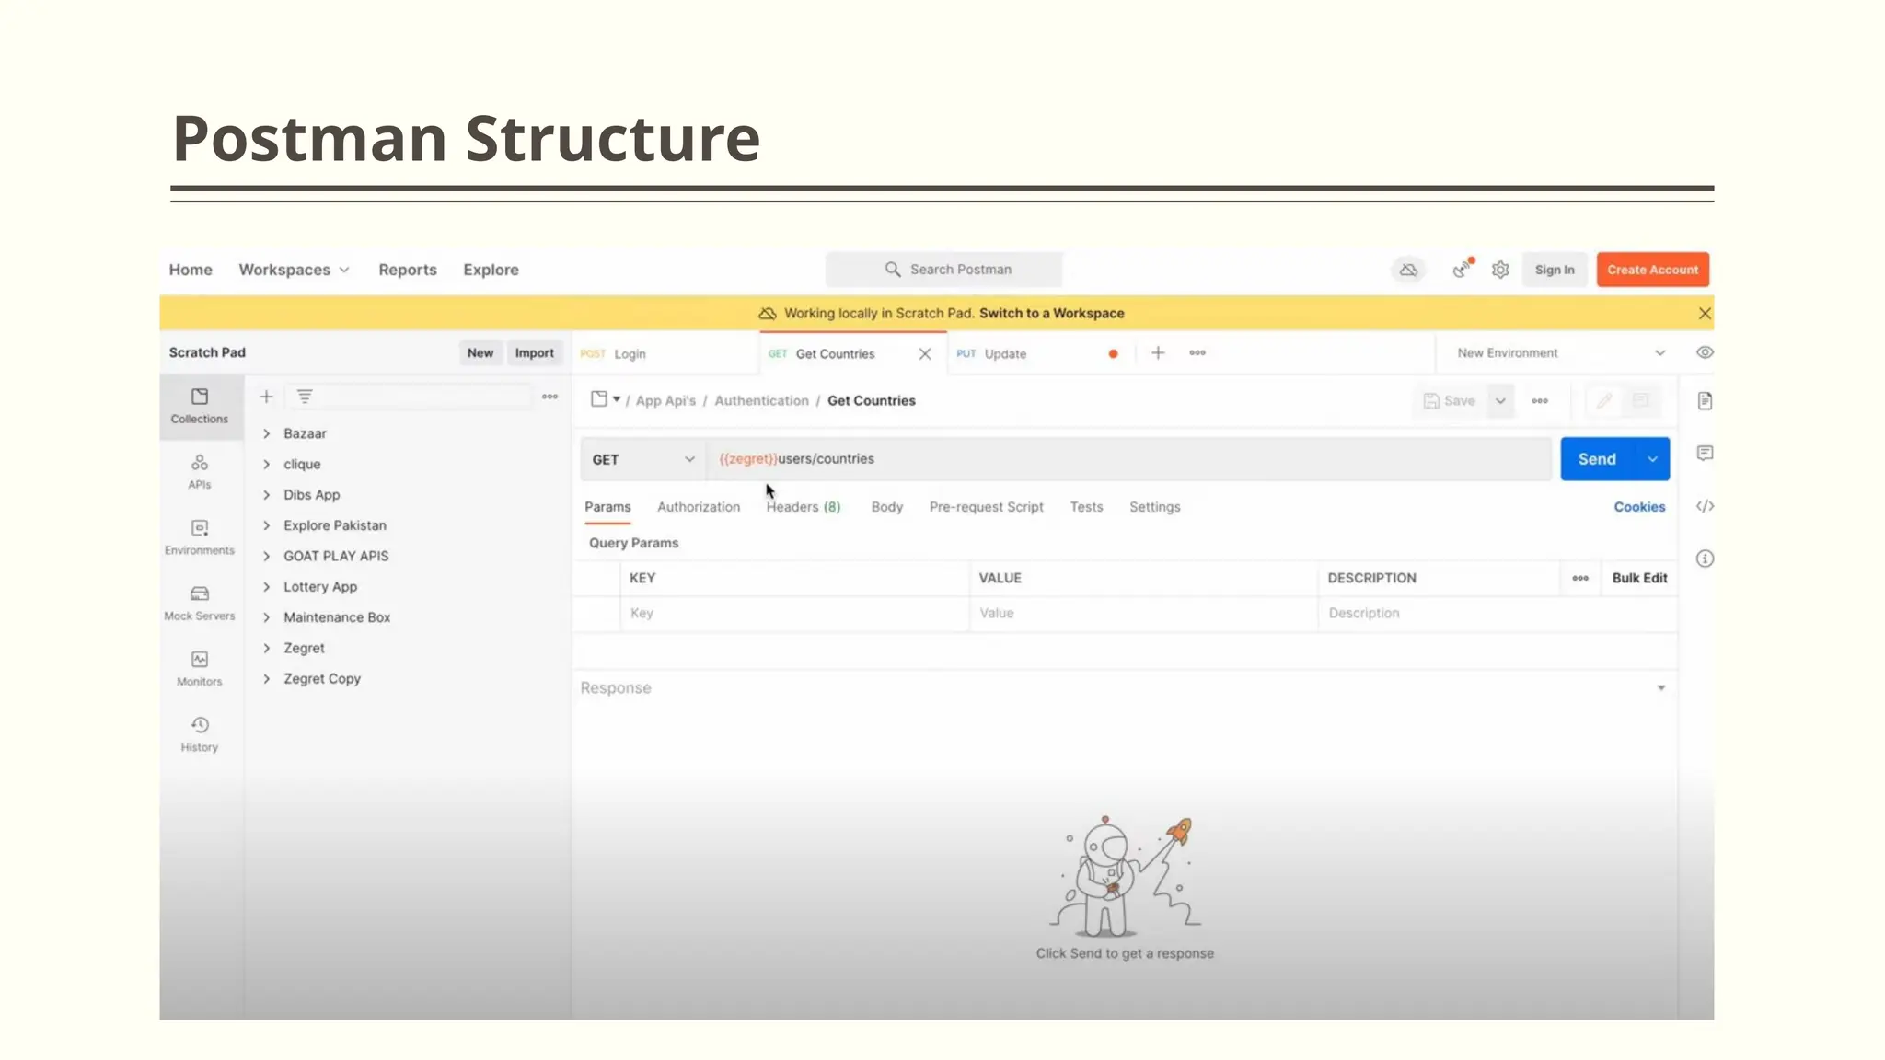This screenshot has height=1060, width=1885.
Task: Dismiss the Scratch Pad warning banner
Action: [x=1705, y=314]
